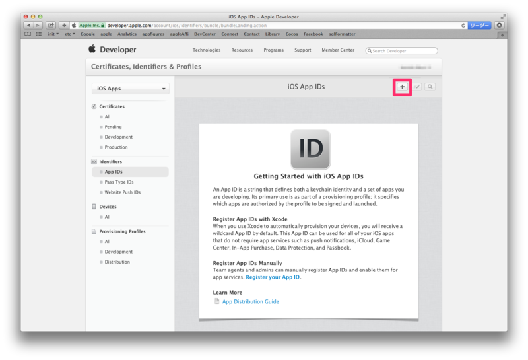Viewport: 528px width, 360px height.
Task: Open the Facebook bookmark
Action: click(x=313, y=34)
